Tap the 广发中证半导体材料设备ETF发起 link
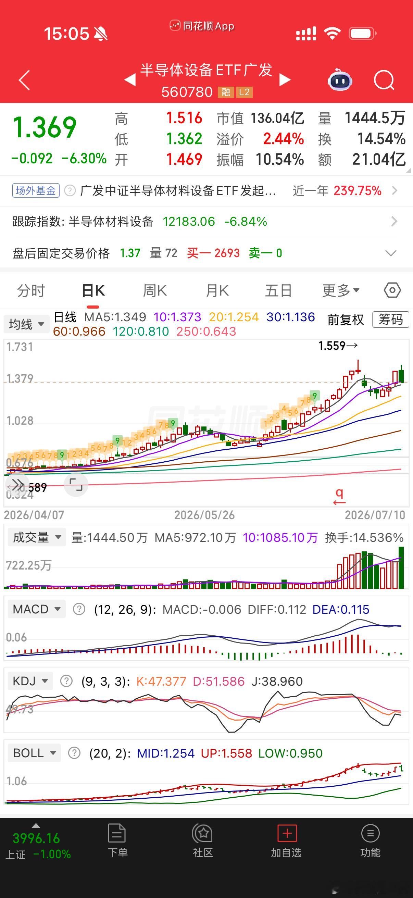 (178, 191)
